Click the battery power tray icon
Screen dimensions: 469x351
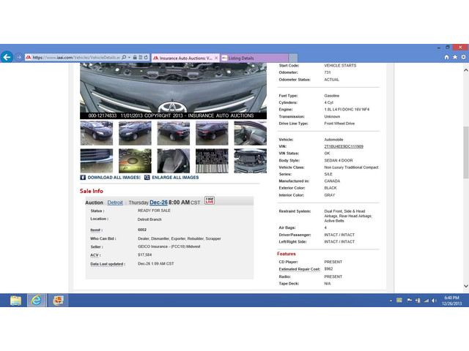[418, 301]
